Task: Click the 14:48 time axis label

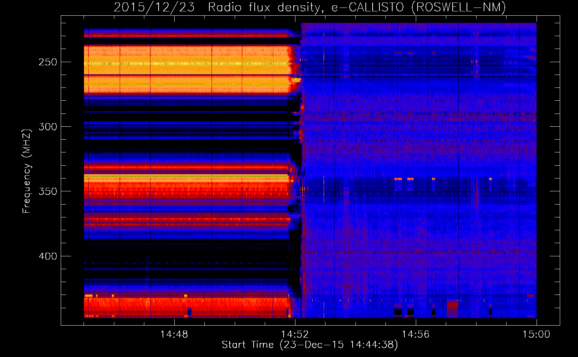Action: point(174,335)
